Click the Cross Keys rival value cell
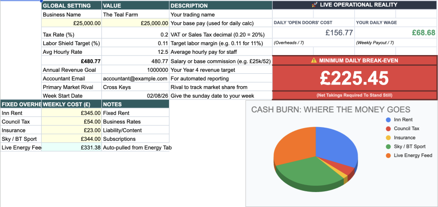This screenshot has width=438, height=207. coord(135,87)
